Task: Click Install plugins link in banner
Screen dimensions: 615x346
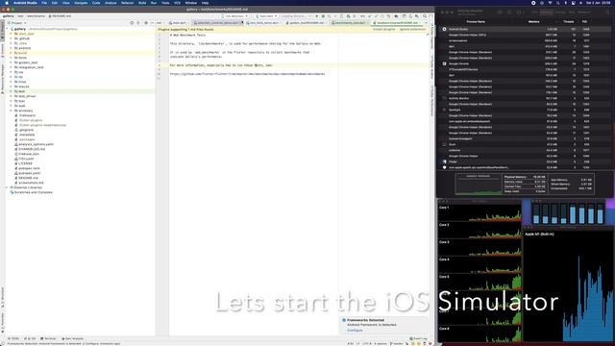Action: pos(383,30)
